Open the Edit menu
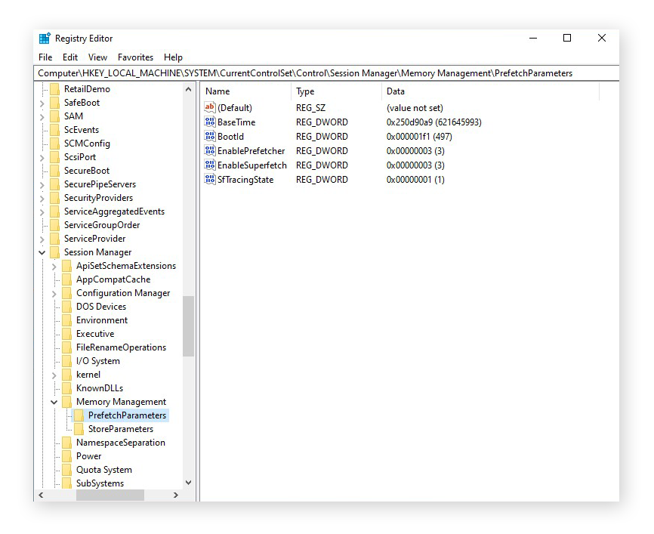 coord(70,57)
